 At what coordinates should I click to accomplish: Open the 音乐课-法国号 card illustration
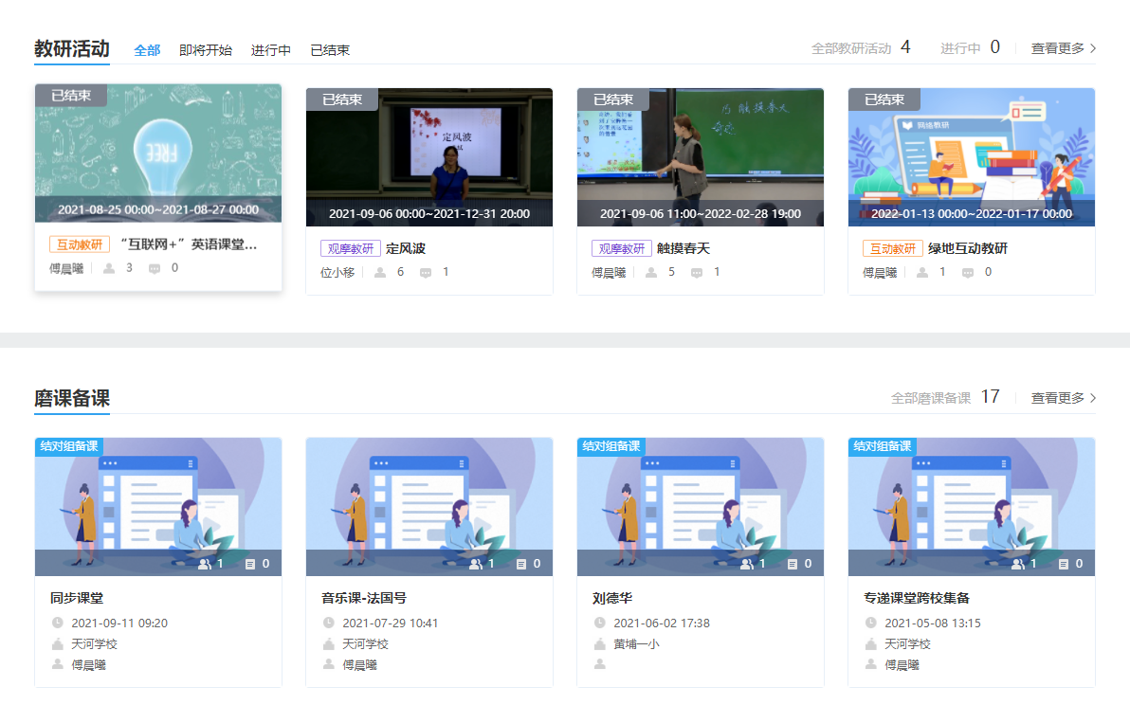[429, 507]
